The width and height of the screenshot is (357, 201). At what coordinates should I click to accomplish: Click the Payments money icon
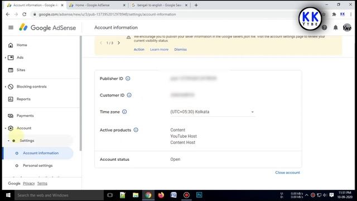coord(11,116)
